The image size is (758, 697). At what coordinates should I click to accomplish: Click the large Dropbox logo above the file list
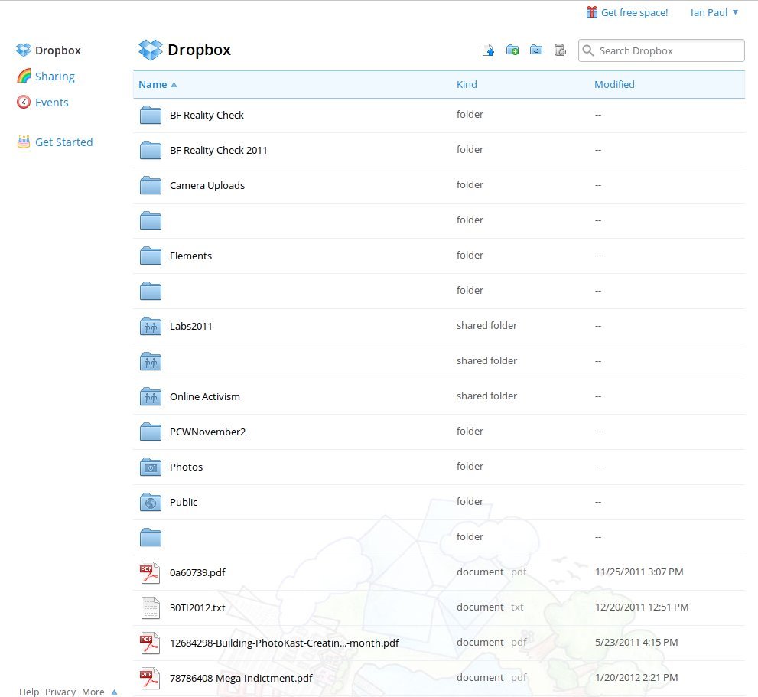coord(151,50)
